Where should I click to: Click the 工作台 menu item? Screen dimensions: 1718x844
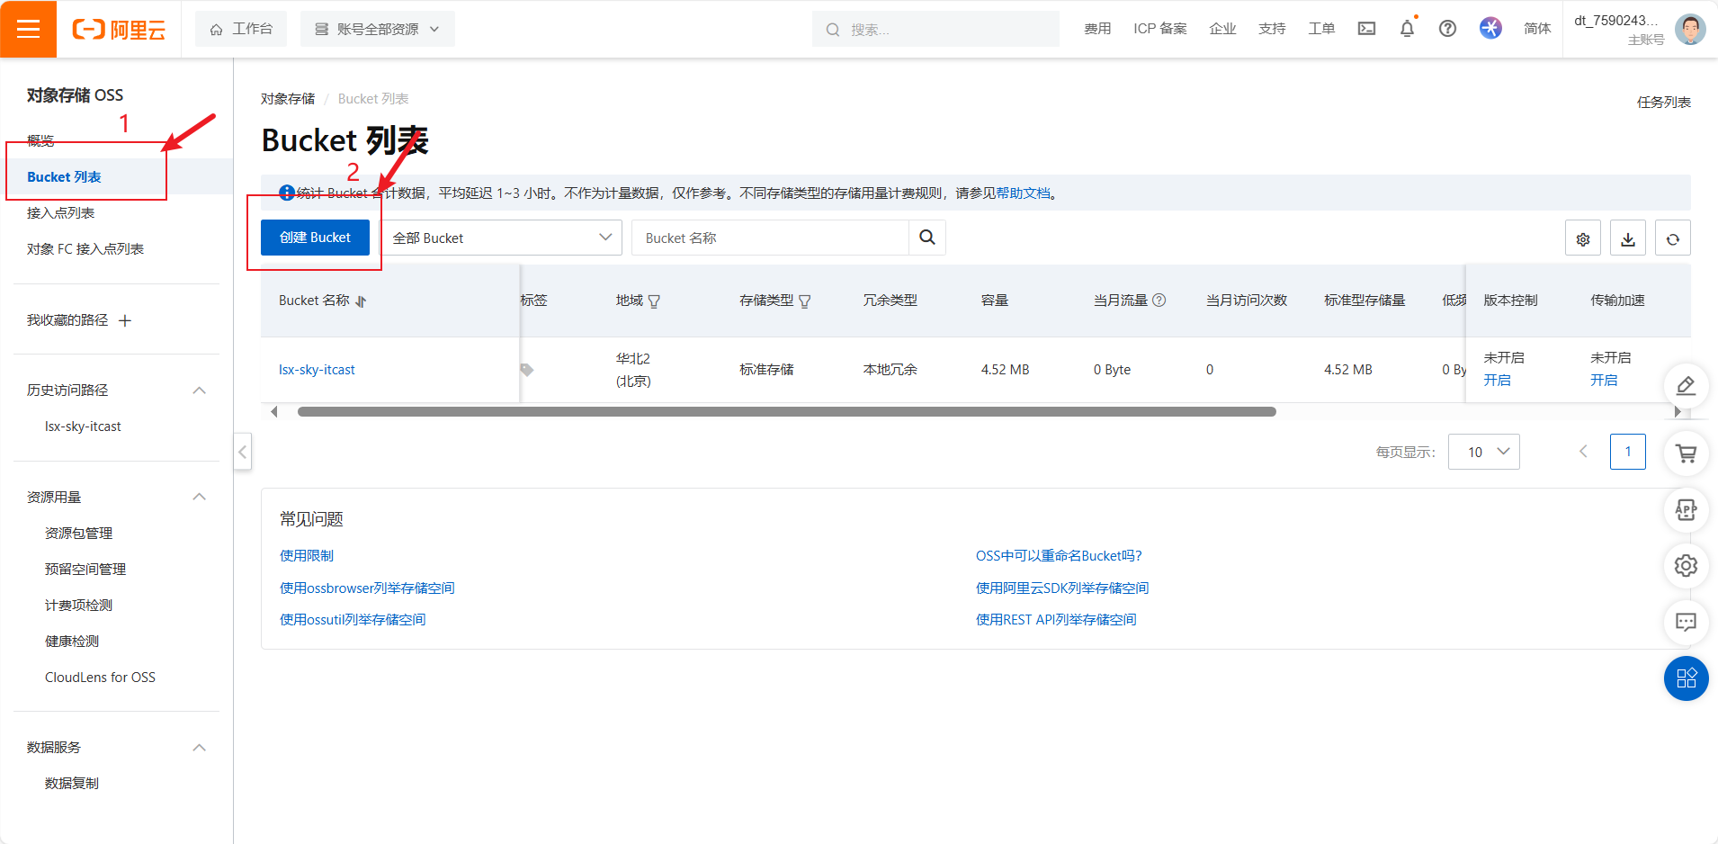pos(241,28)
